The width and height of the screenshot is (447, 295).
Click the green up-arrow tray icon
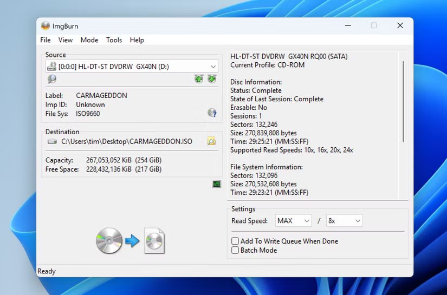click(x=199, y=79)
